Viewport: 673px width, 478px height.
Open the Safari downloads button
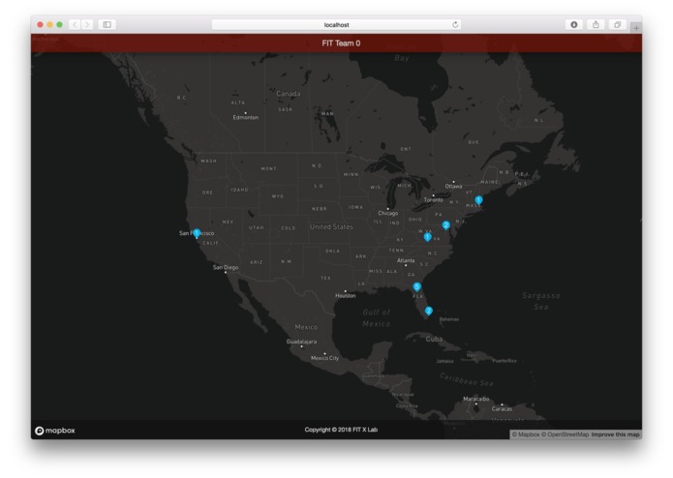tap(574, 25)
